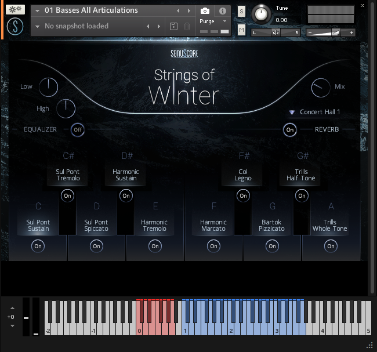The image size is (377, 352).
Task: Click the camera snapshot view icon
Action: point(205,11)
